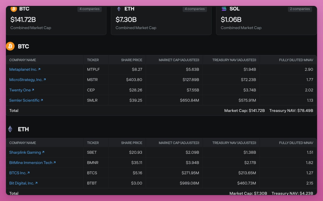This screenshot has height=201, width=323.
Task: Click the Bitcoin icon beside the BTC section heading
Action: pyautogui.click(x=10, y=46)
